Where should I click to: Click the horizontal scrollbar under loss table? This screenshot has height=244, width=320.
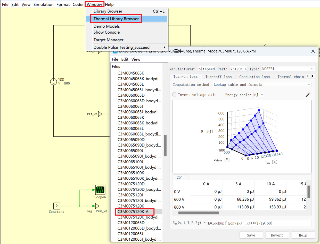click(x=199, y=213)
